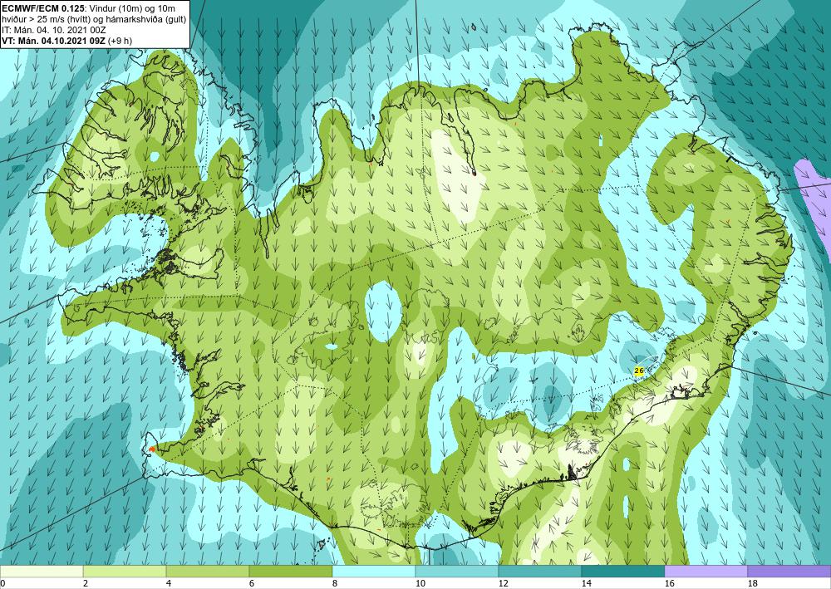Screen dimensions: 831x589
Task: Select the 10–12 m/s legend color
Action: (457, 571)
